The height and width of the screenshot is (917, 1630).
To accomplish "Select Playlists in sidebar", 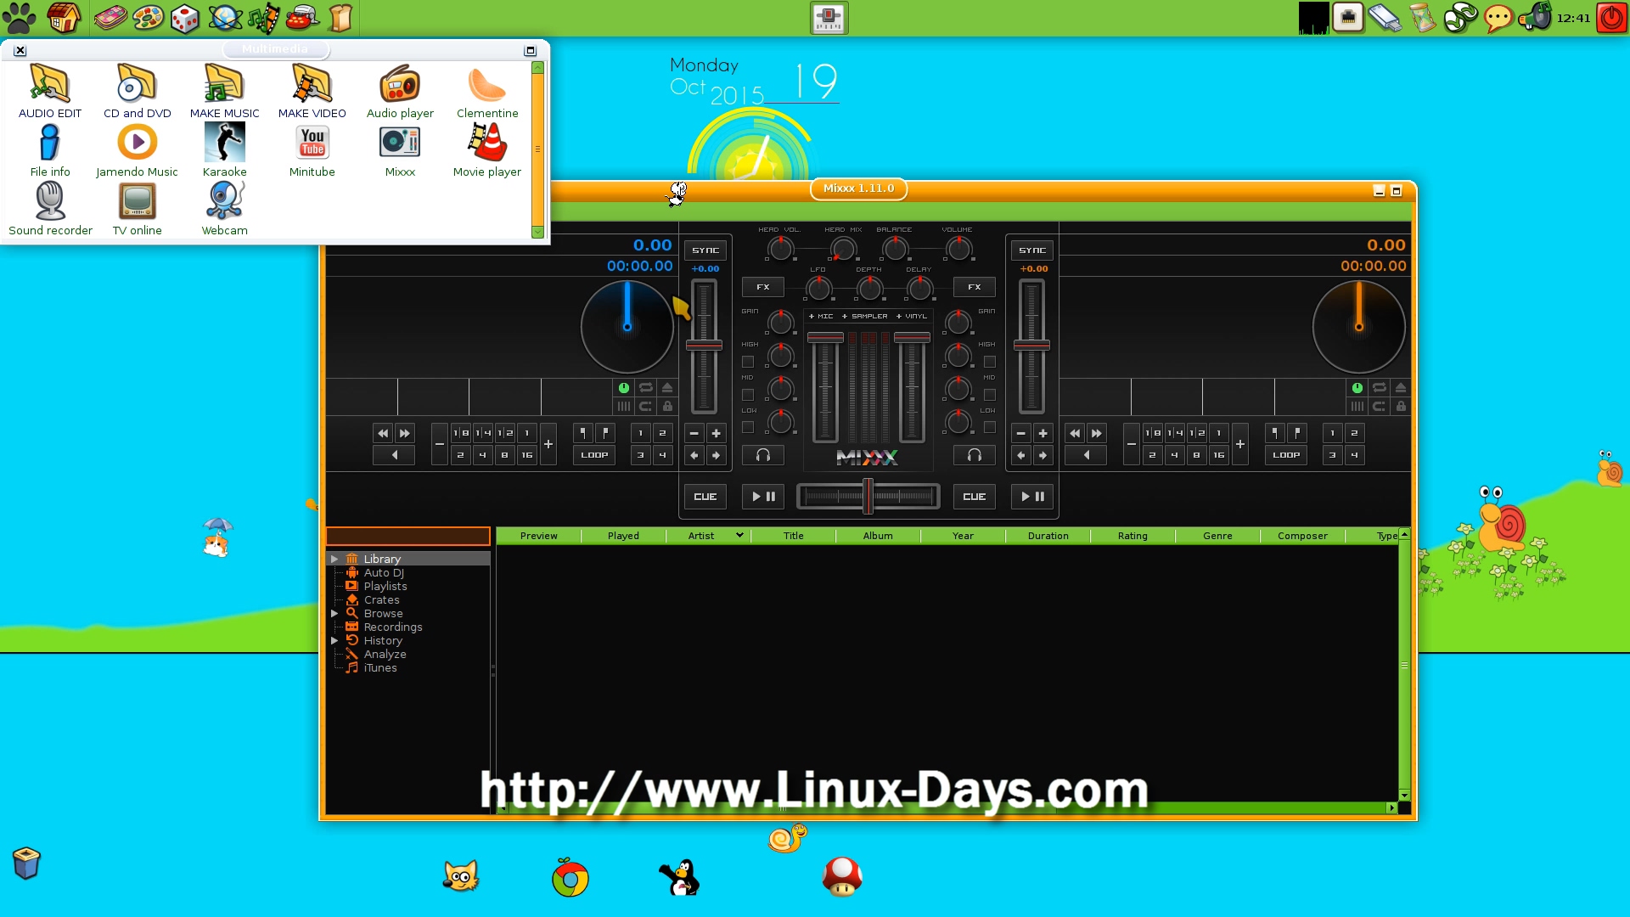I will [385, 586].
